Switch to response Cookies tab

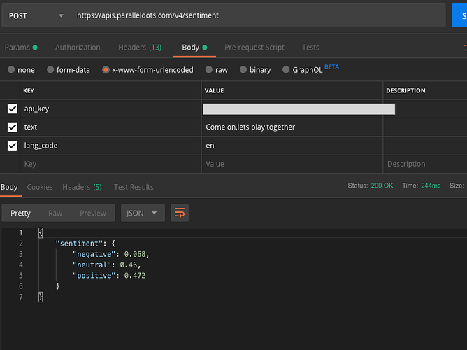click(40, 187)
